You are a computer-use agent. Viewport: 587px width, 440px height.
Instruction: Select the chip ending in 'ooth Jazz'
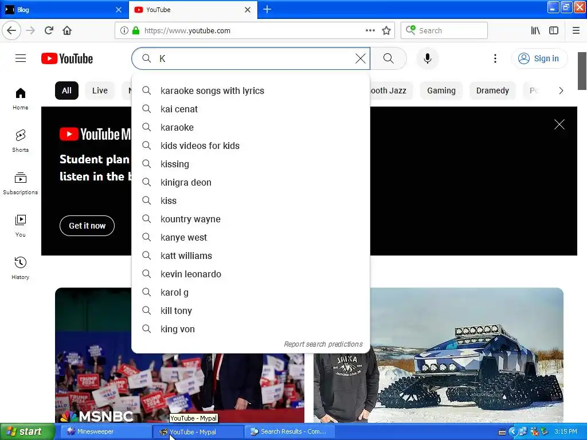click(391, 91)
